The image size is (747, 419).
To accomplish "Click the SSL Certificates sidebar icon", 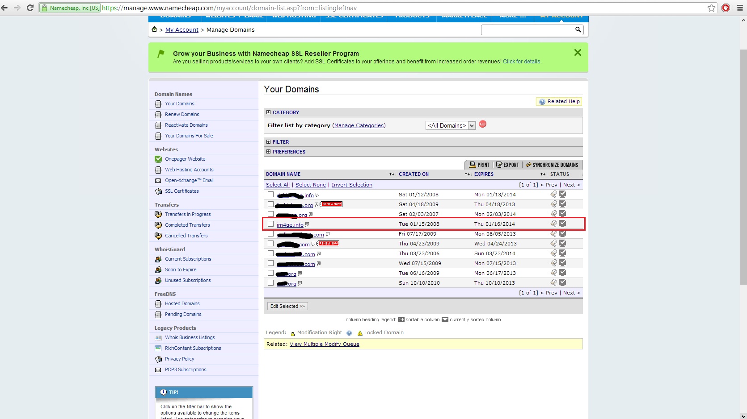I will (158, 191).
